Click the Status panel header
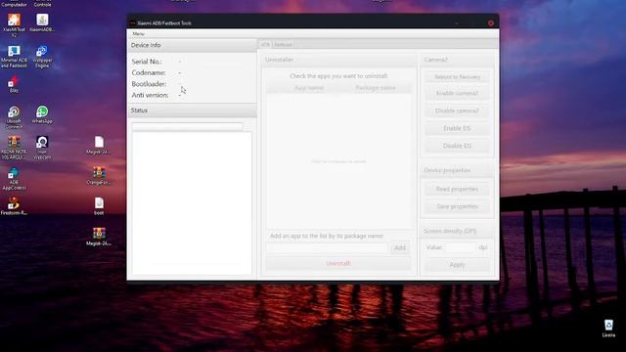626x352 pixels. click(x=192, y=110)
